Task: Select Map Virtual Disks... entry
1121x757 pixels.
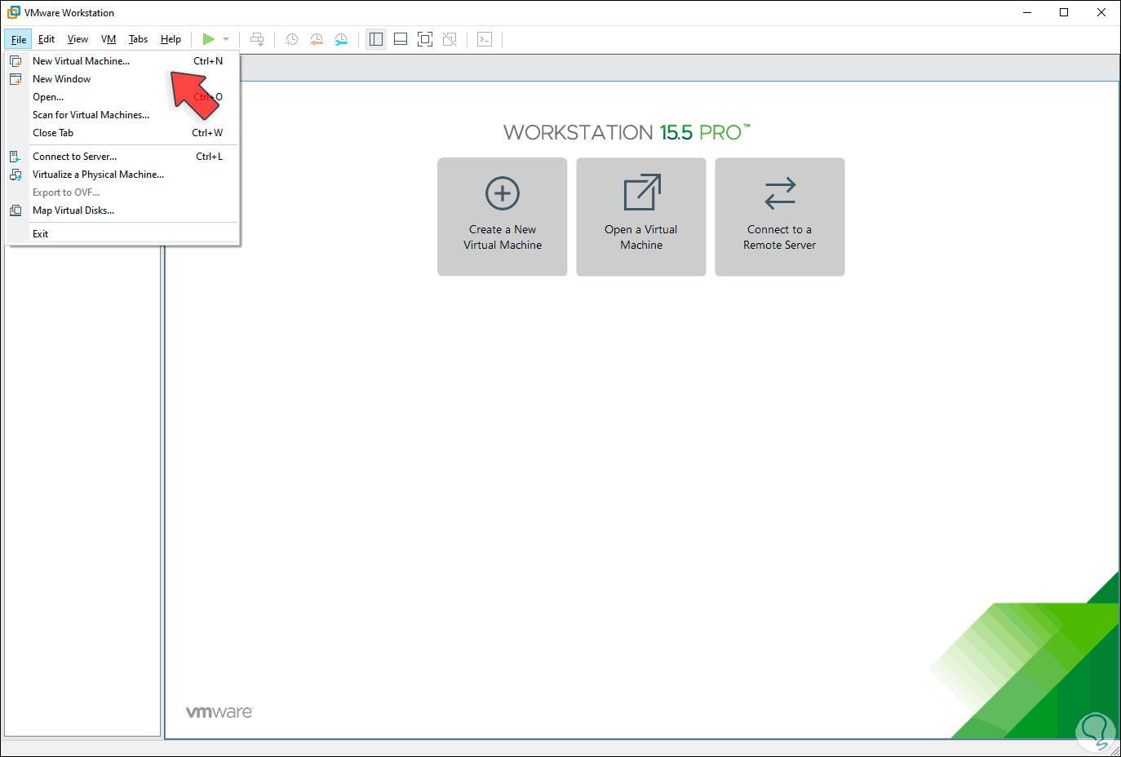Action: (x=122, y=210)
